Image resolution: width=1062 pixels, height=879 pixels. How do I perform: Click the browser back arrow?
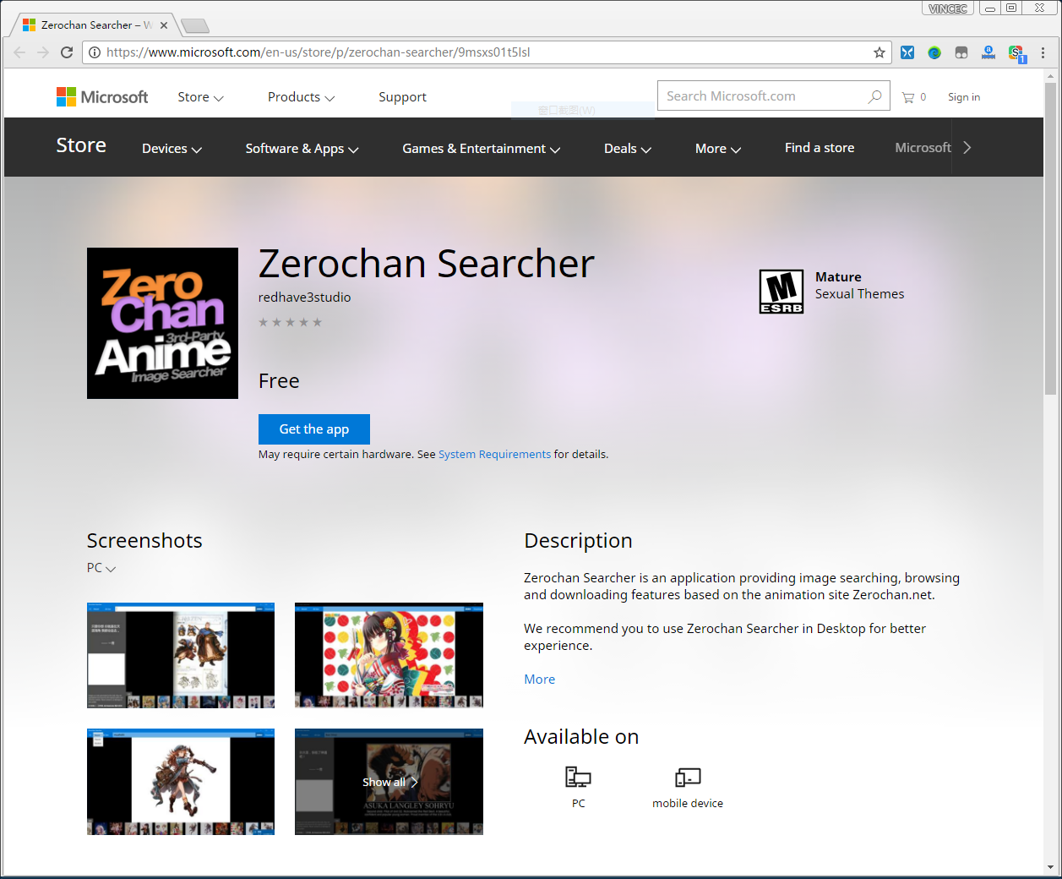tap(19, 52)
